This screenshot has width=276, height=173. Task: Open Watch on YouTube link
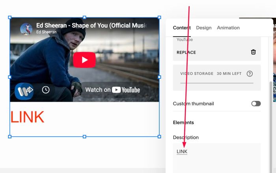pos(113,90)
